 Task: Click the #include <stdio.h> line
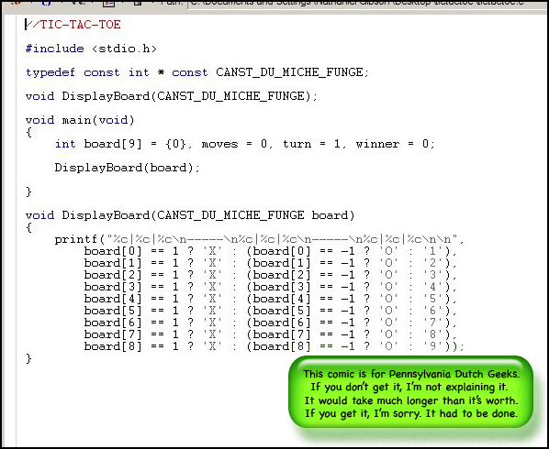(x=91, y=49)
